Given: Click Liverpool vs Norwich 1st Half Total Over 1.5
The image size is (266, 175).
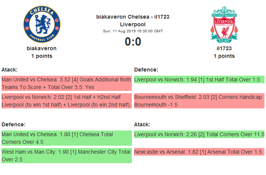Looking at the screenshot, I should (x=199, y=80).
